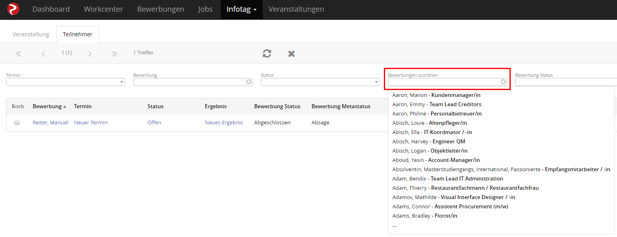Viewport: 617px width, 237px height.
Task: Click the 1 (1) page indicator
Action: [67, 53]
